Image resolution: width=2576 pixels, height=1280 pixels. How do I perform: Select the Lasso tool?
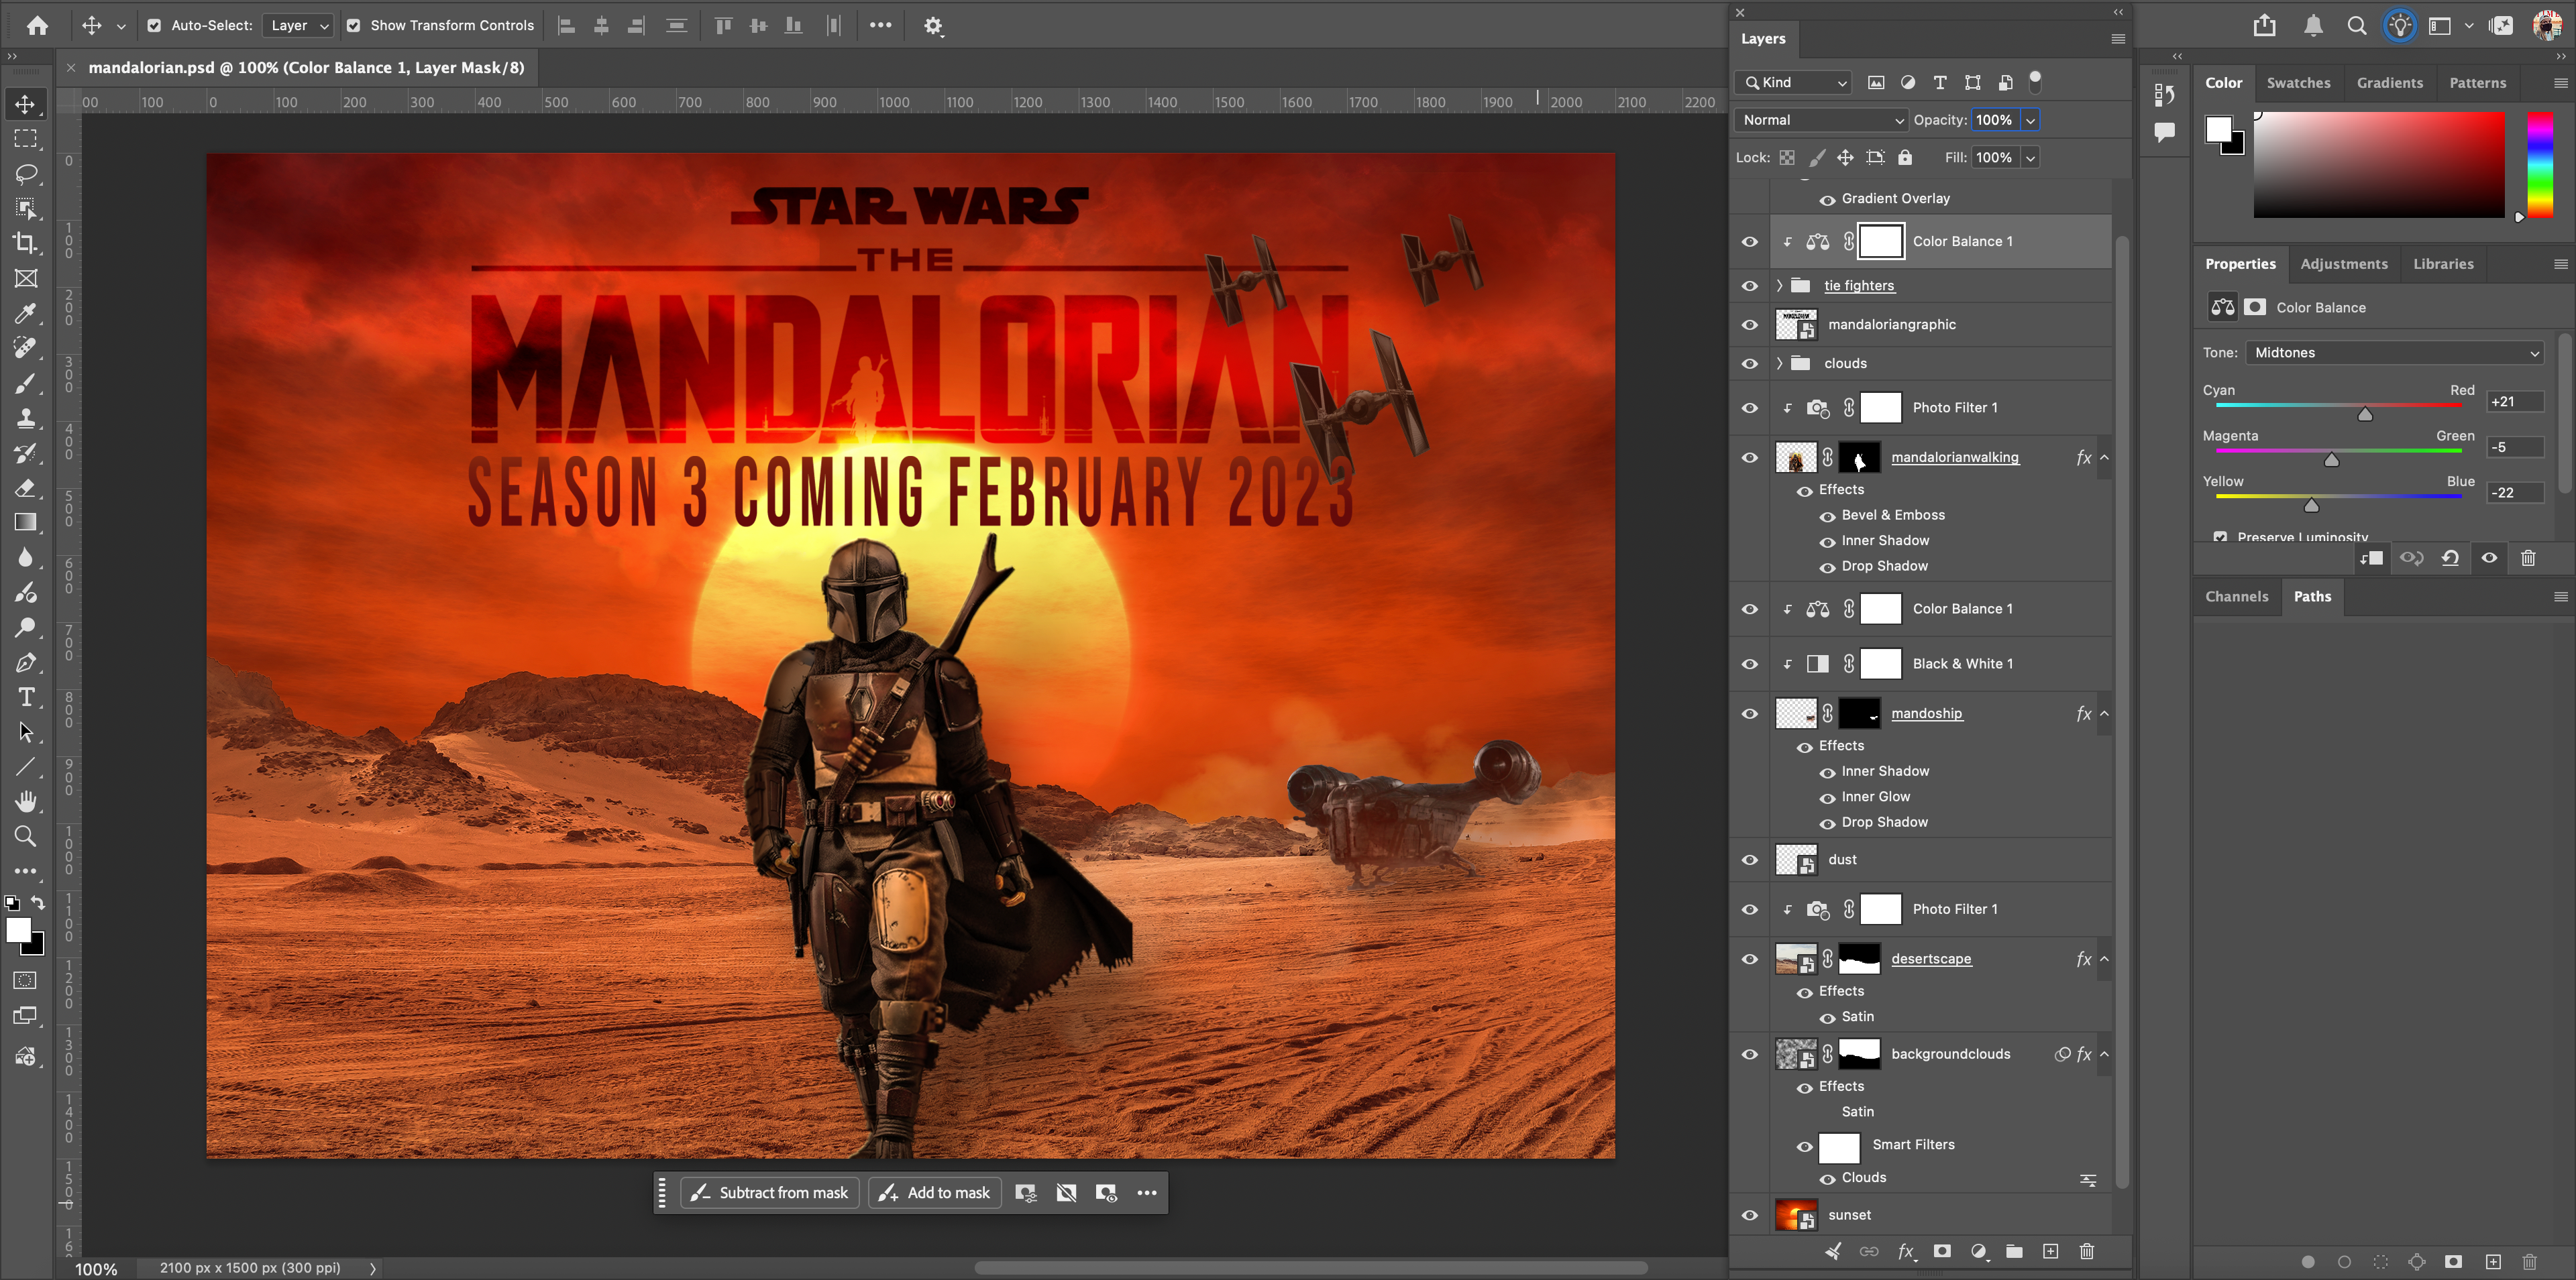(26, 174)
